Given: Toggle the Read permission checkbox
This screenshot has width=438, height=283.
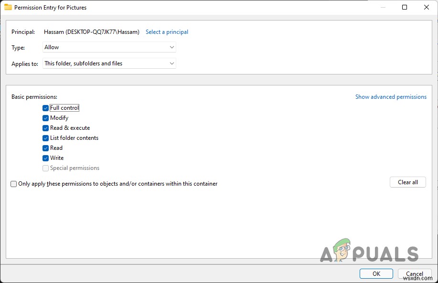Looking at the screenshot, I should 45,148.
